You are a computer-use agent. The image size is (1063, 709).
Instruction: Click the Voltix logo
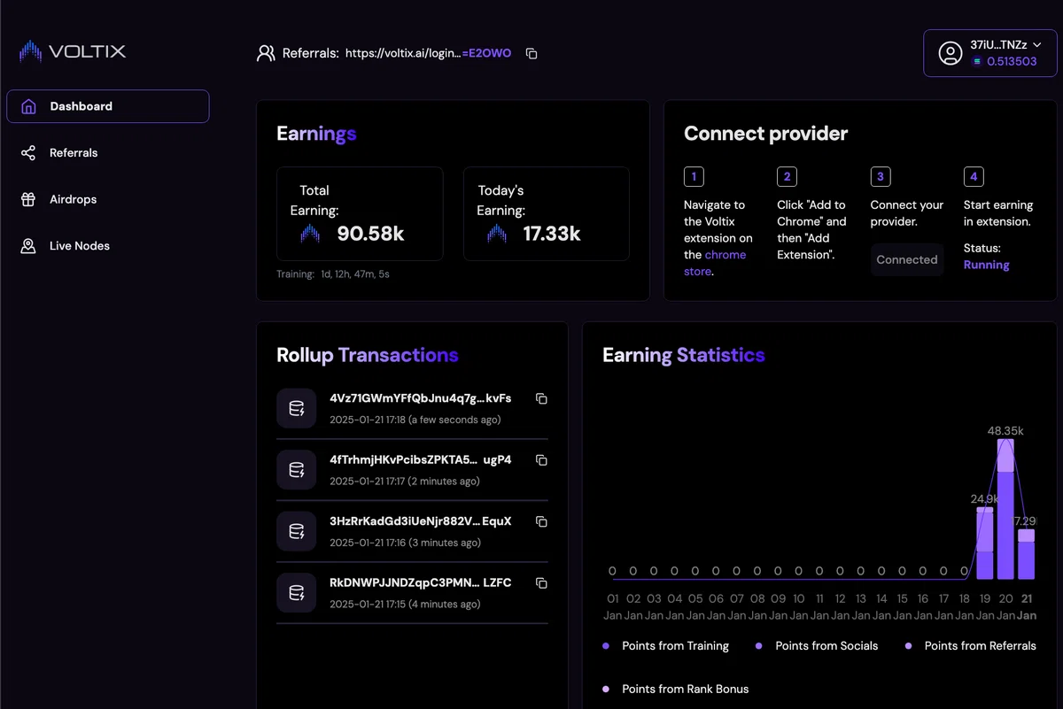(x=73, y=51)
